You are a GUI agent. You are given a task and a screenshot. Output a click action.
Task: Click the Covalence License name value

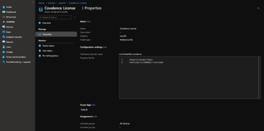(128, 29)
